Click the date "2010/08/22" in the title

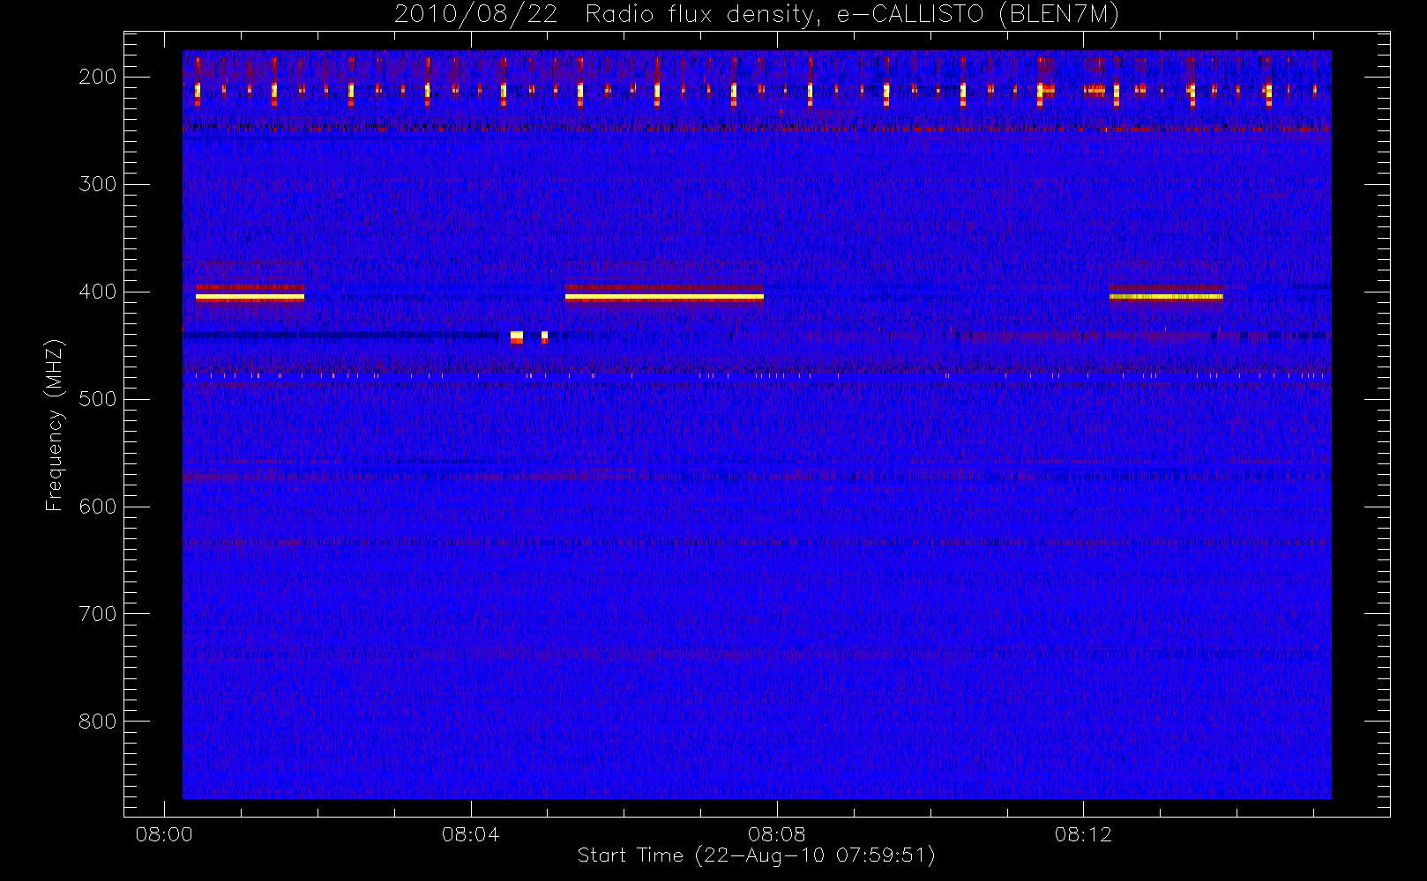pyautogui.click(x=475, y=14)
